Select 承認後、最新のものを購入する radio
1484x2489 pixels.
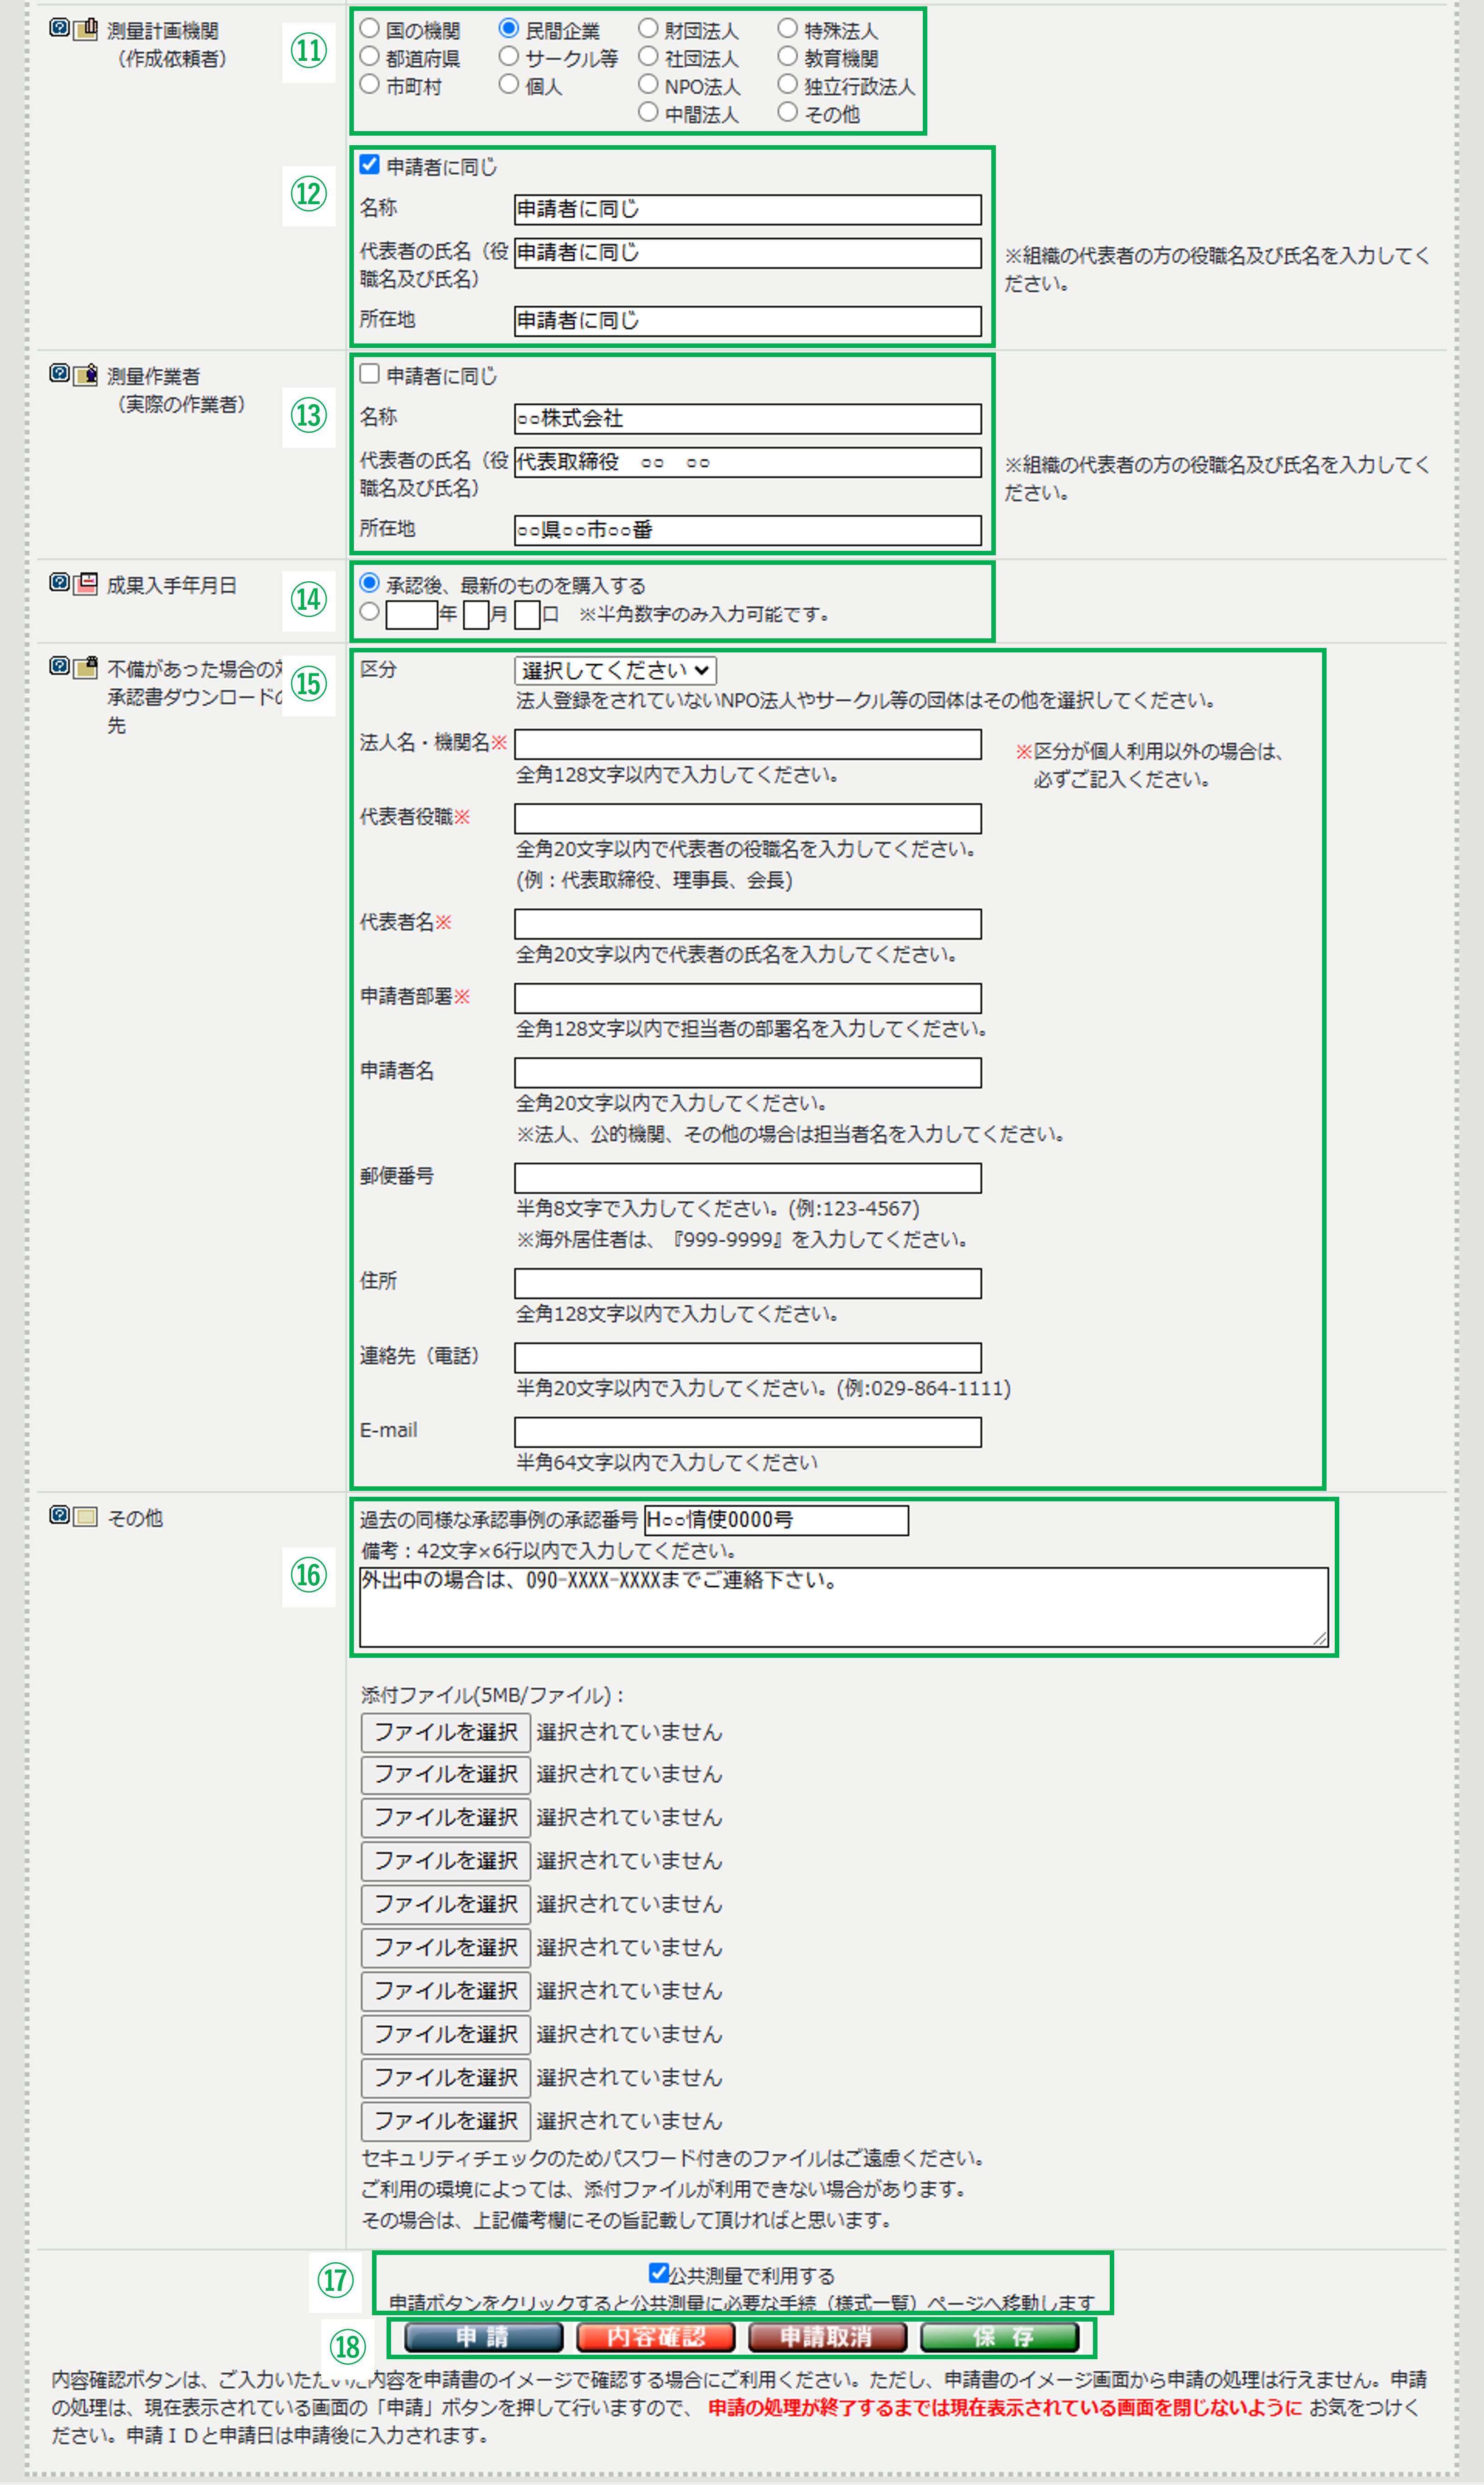click(369, 583)
